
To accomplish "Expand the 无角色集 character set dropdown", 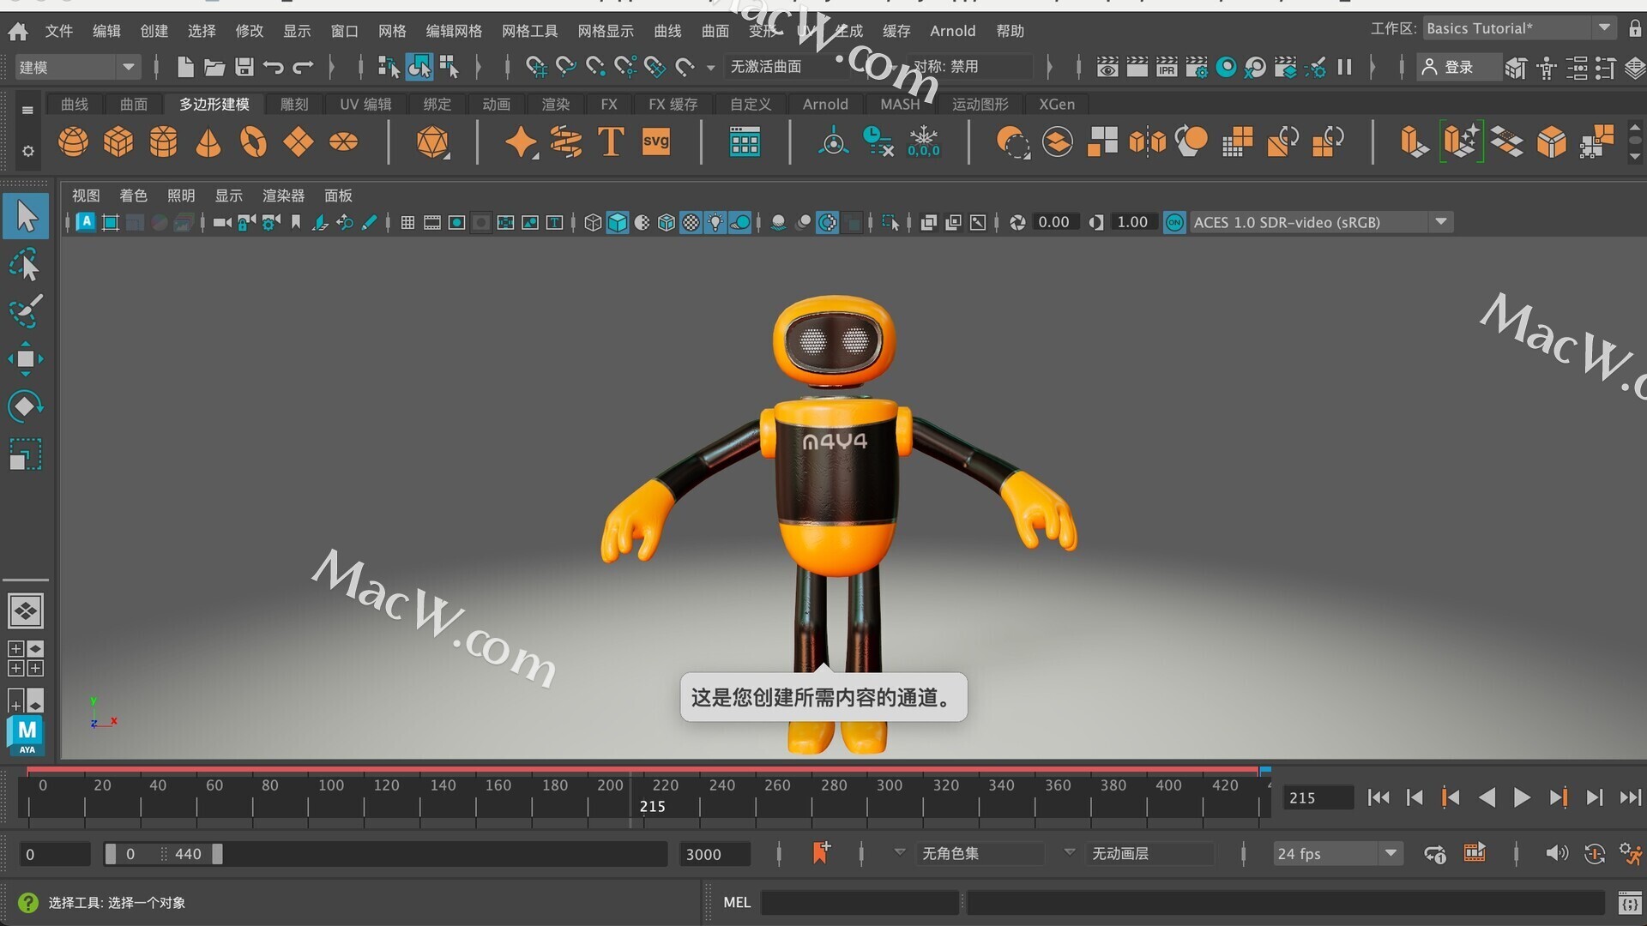I will [x=900, y=853].
